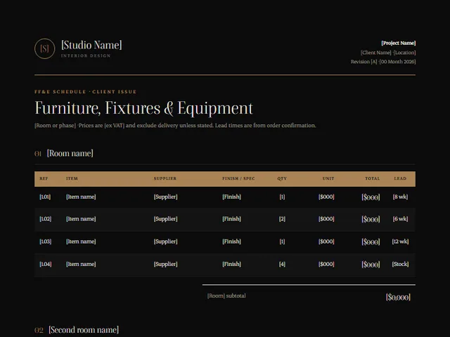Viewport: 450px width, 337px height.
Task: Click [Item name] in row 1.03
Action: [x=81, y=242]
